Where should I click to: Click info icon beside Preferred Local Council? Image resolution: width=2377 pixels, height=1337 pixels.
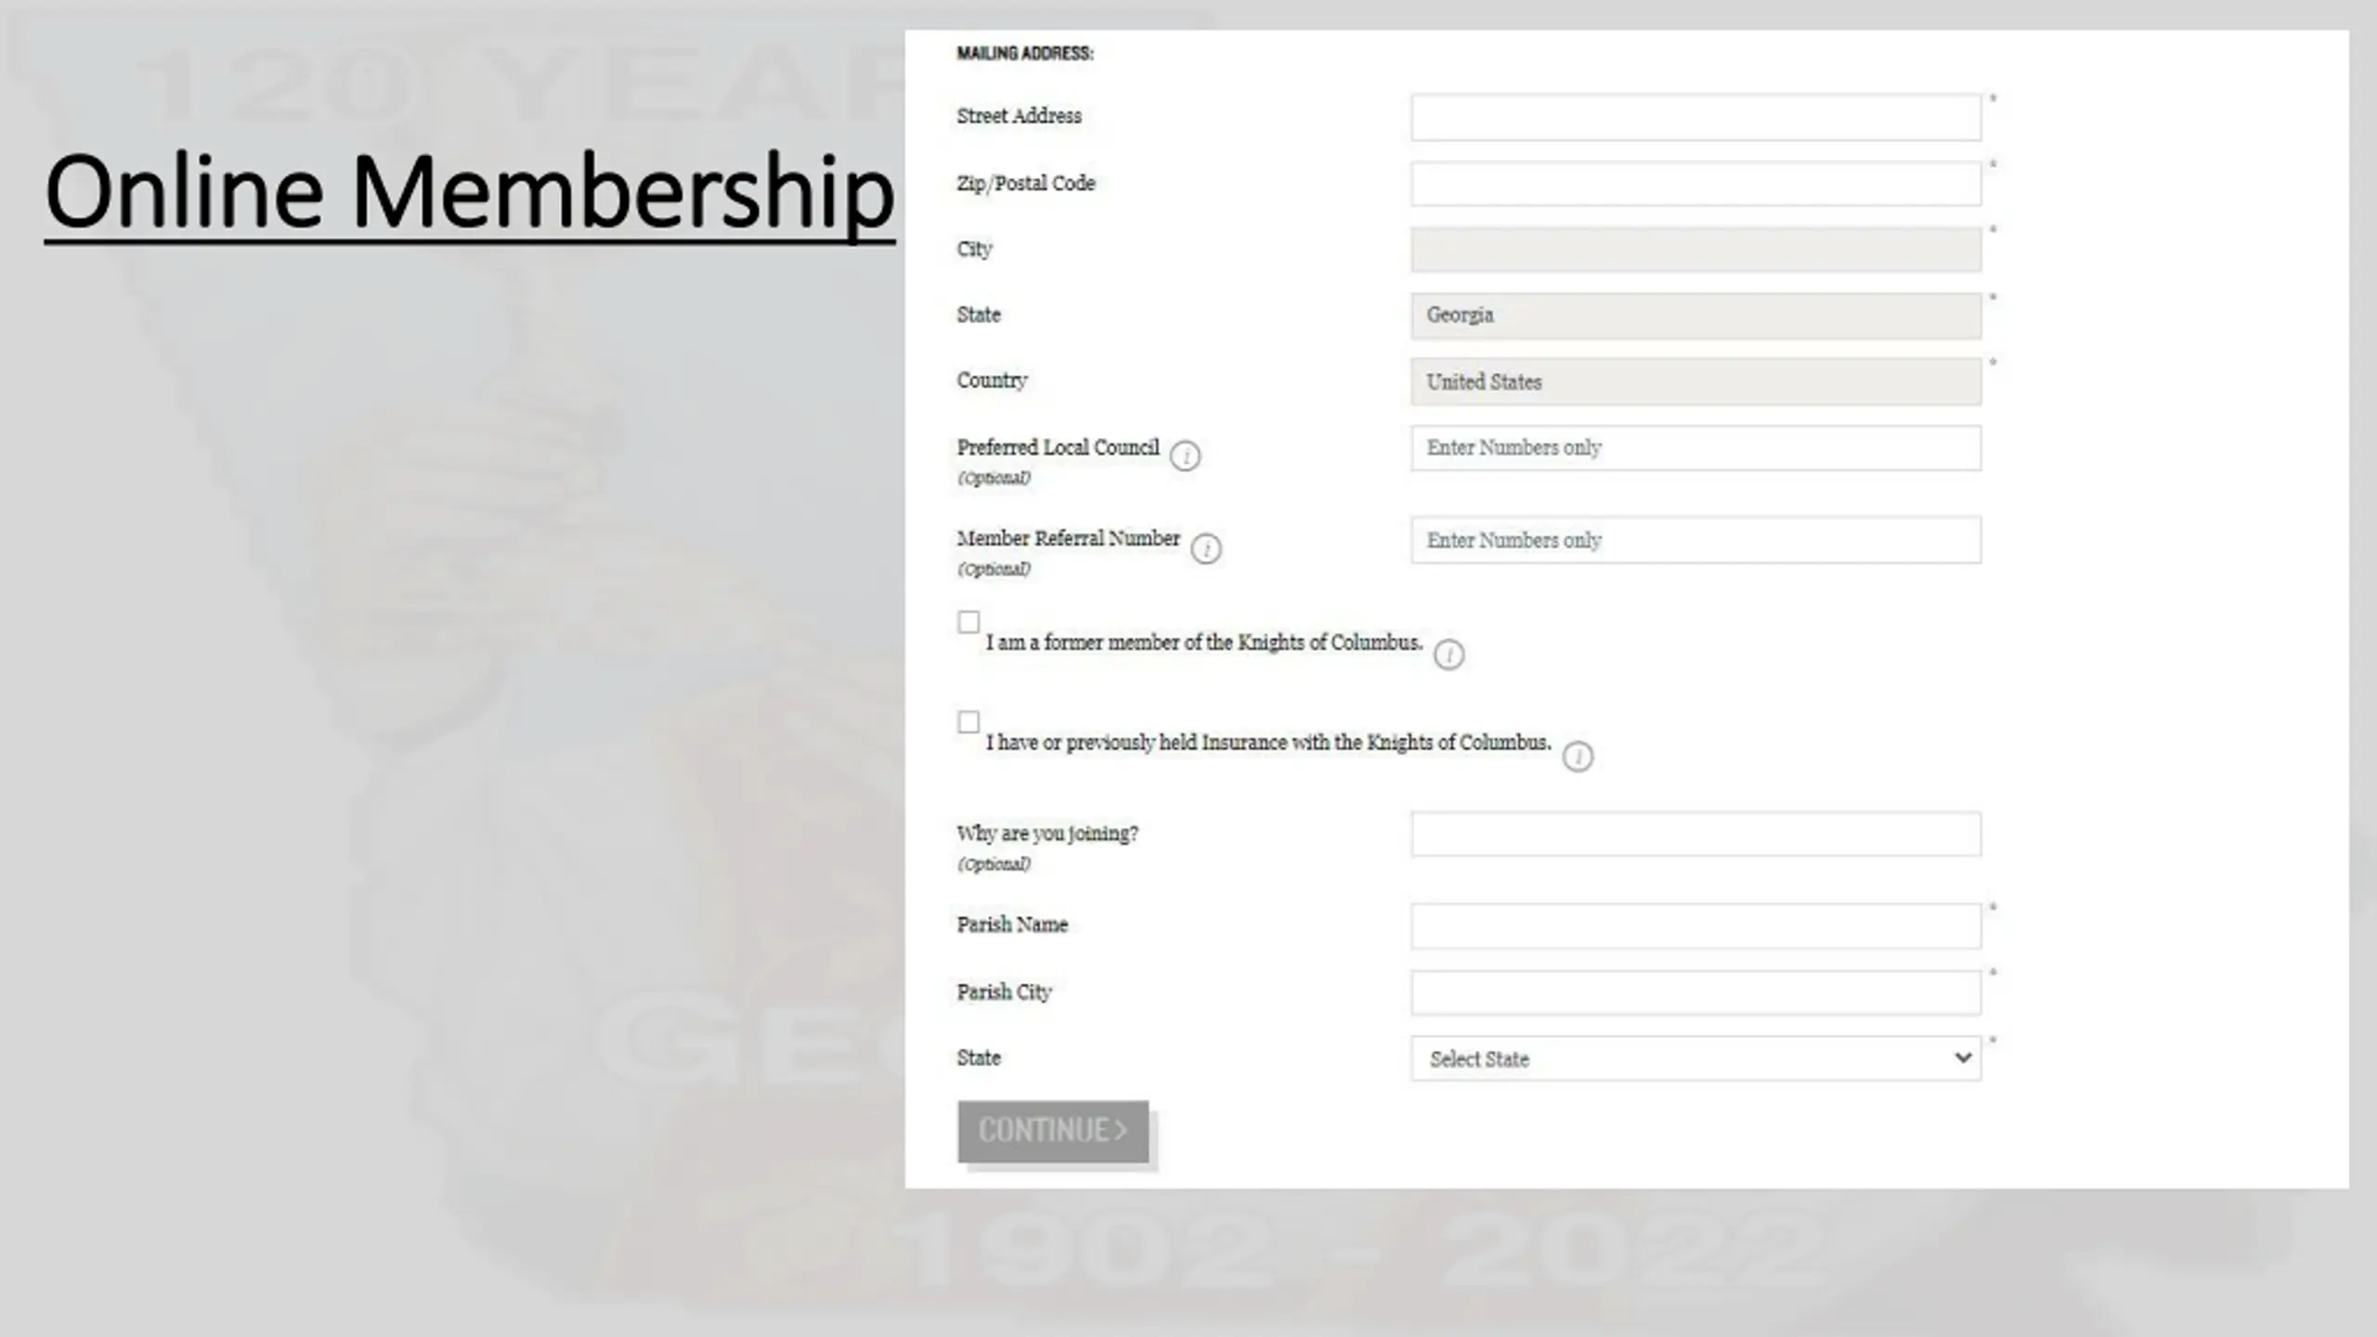tap(1185, 456)
